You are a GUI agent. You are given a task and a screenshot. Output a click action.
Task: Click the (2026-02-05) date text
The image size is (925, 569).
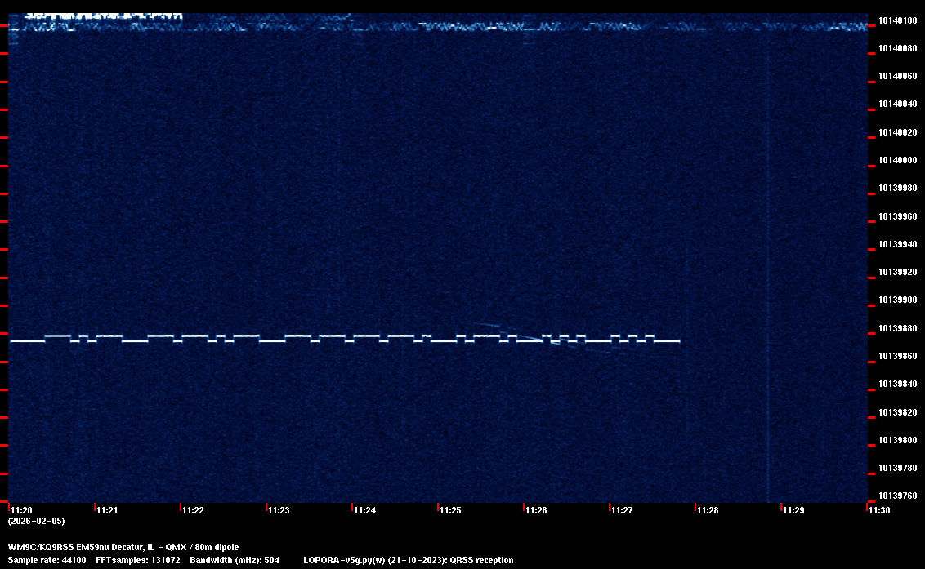tap(36, 521)
